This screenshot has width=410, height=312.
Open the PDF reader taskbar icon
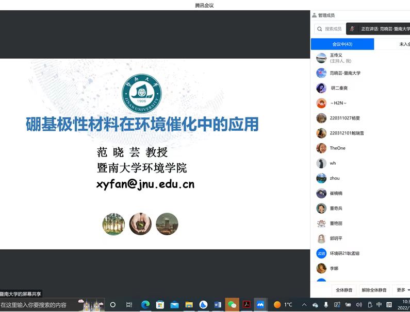tap(247, 304)
